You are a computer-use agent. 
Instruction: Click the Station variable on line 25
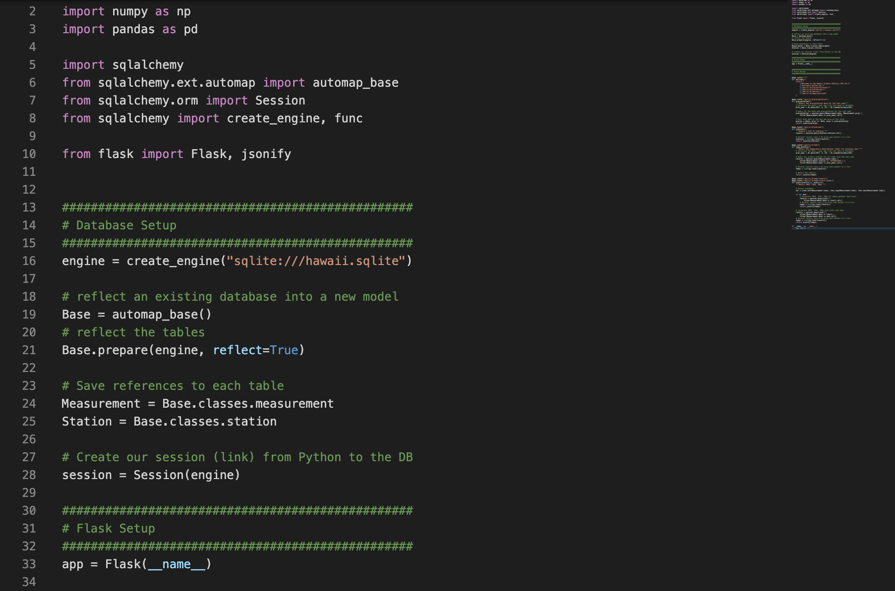click(87, 421)
